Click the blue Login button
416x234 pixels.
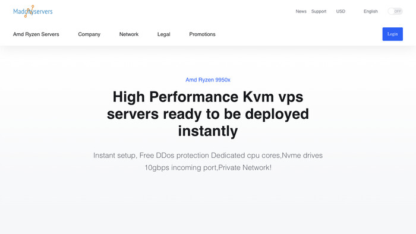pos(392,34)
